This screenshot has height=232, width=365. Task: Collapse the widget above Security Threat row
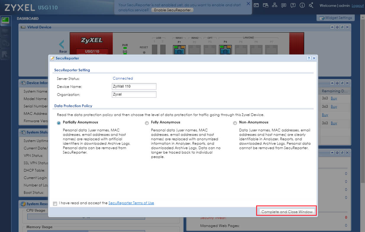332,153
